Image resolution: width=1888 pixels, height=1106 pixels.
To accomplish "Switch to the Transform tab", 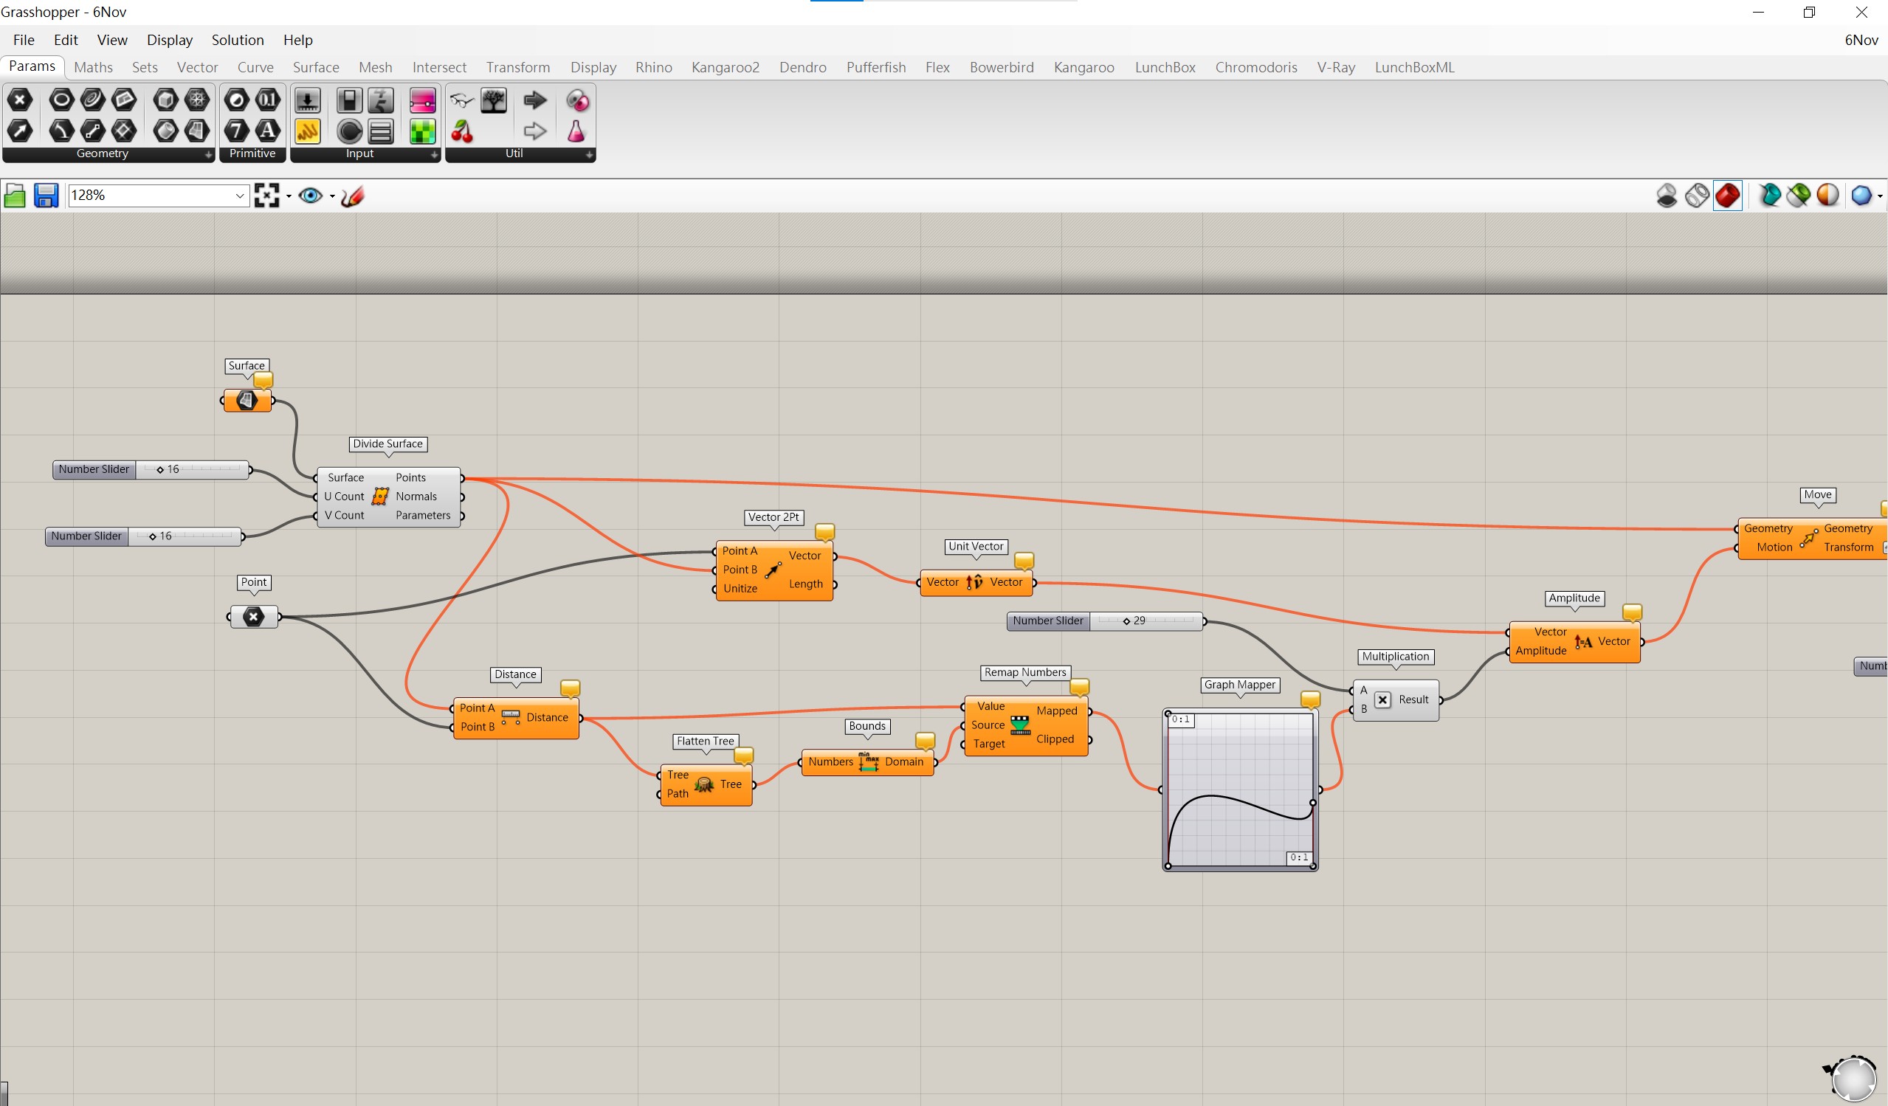I will click(517, 67).
